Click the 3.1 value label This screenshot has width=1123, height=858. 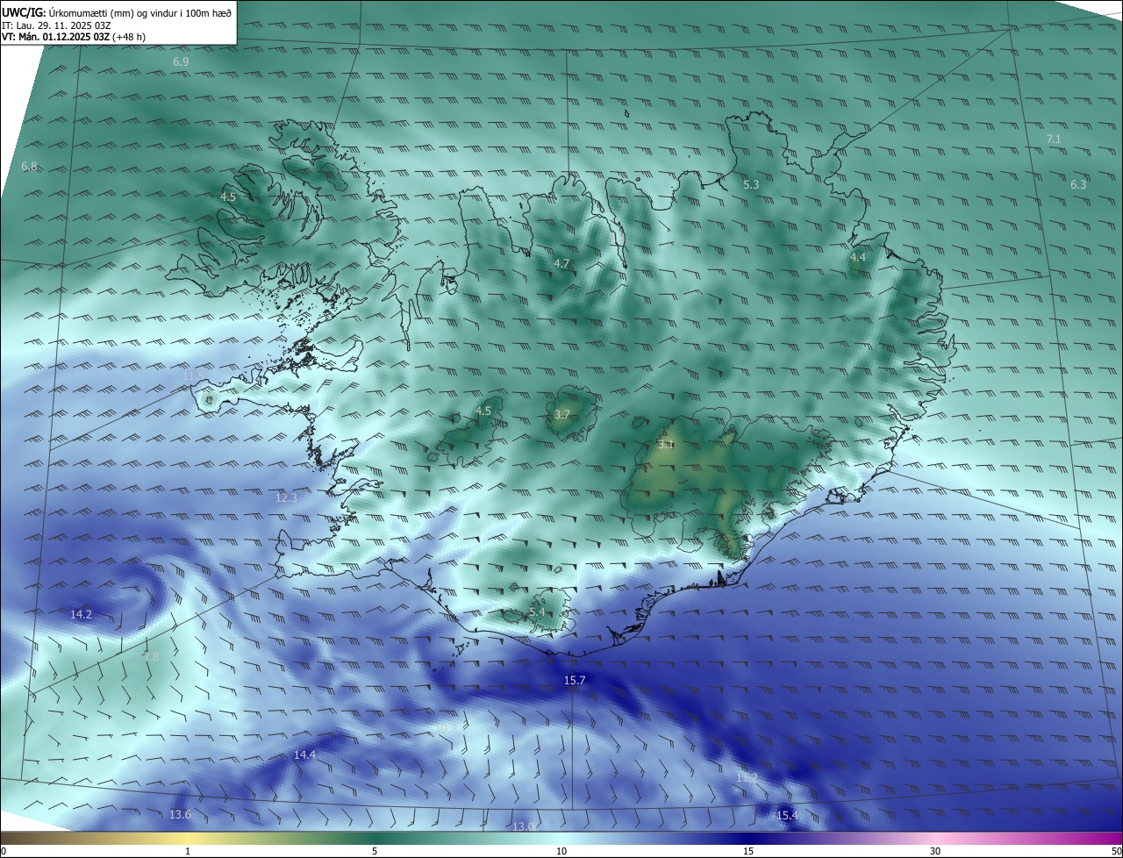click(666, 445)
